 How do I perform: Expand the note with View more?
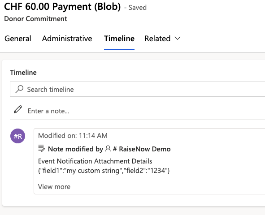54,187
